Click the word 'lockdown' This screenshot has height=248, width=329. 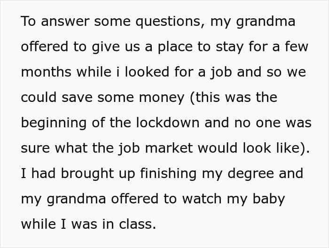(x=168, y=123)
